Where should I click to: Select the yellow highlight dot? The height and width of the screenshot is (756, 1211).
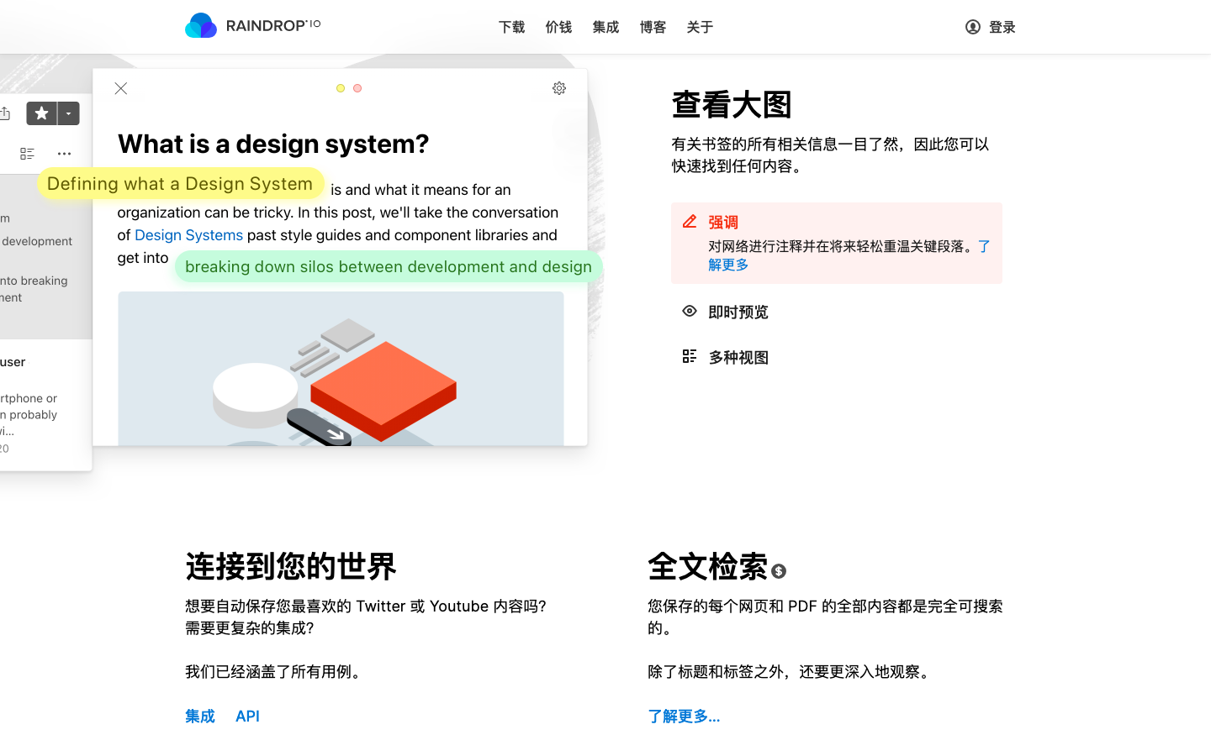pos(341,87)
